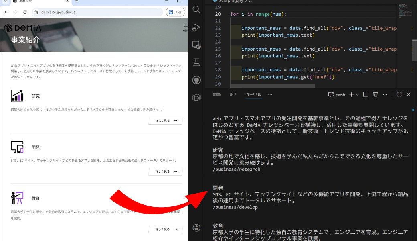Click the Accounts icon in activity bar
The image size is (417, 241).
tap(196, 228)
